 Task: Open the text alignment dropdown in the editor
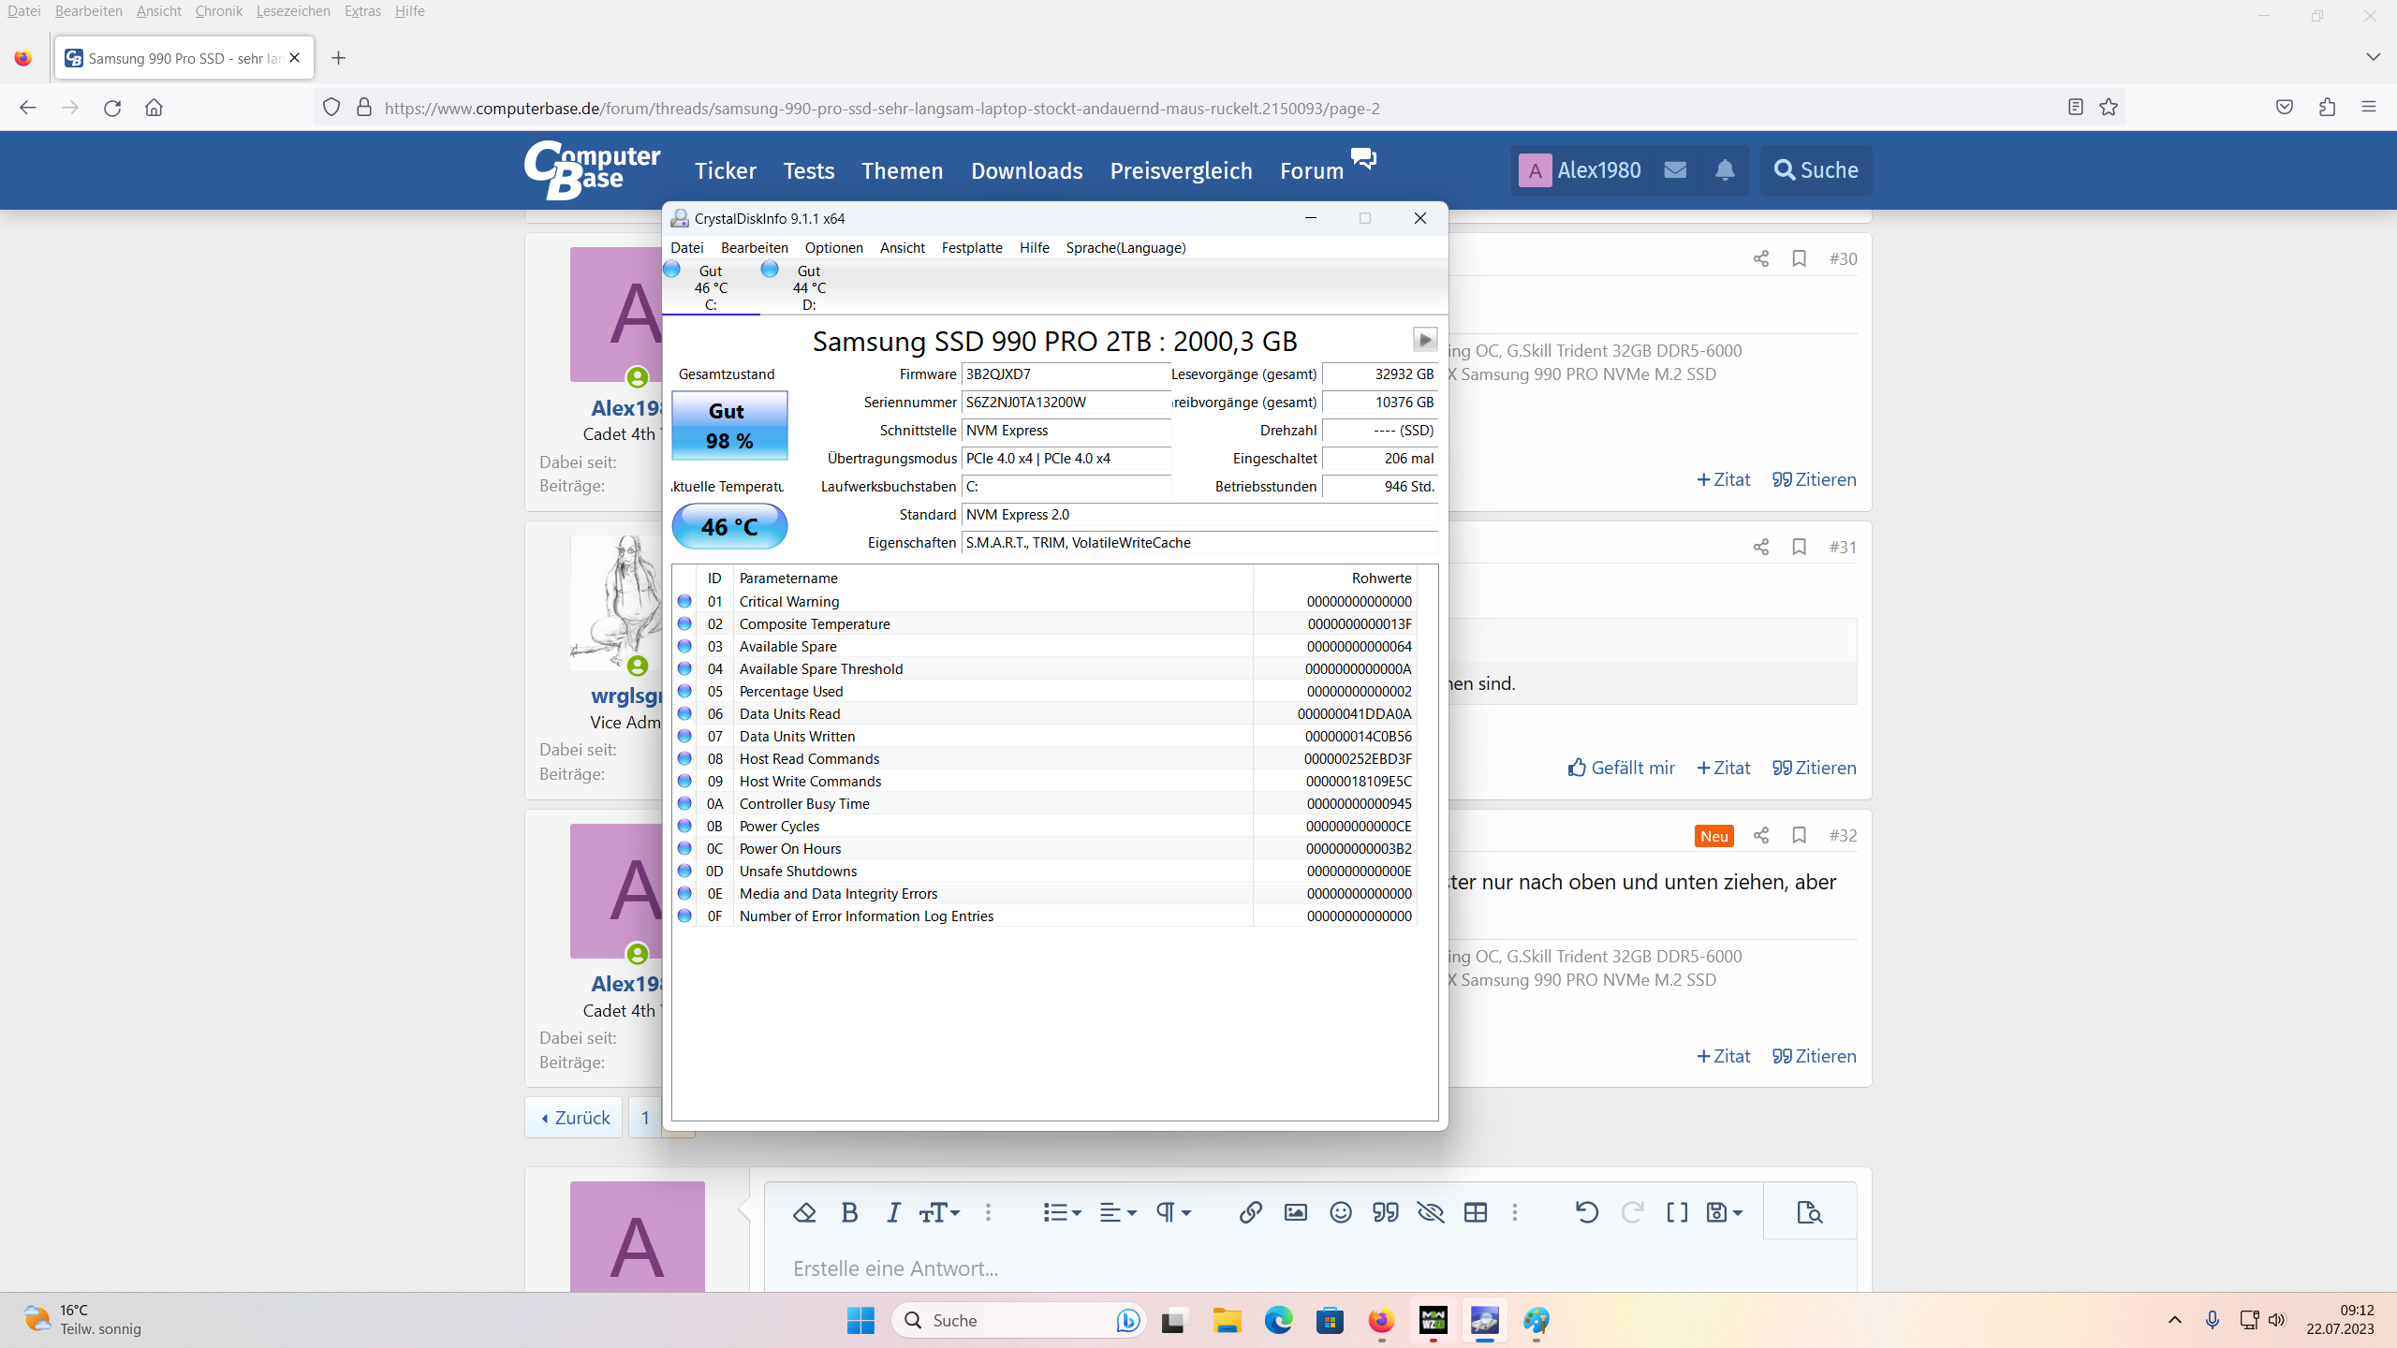click(x=1118, y=1212)
